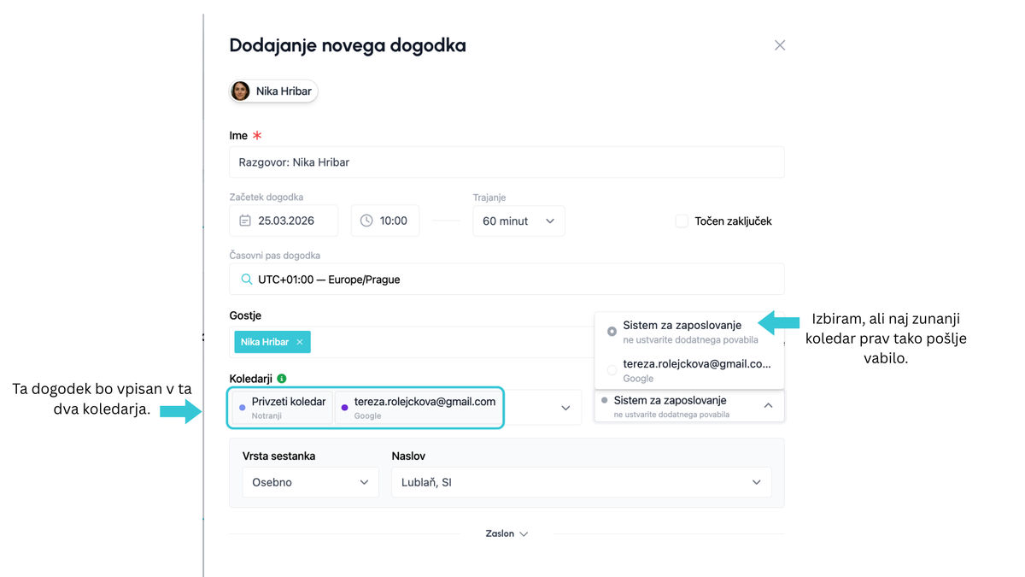Select tereza.rolejckova Google radio option

pyautogui.click(x=612, y=370)
